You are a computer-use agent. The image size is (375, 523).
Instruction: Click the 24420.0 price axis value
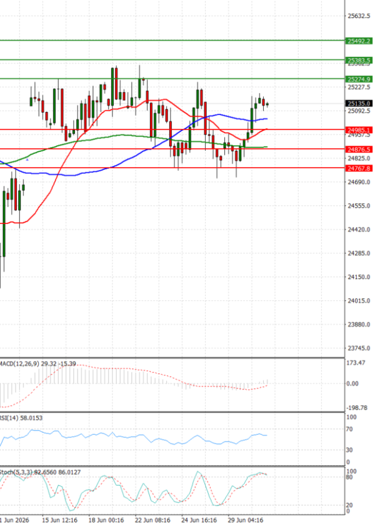click(359, 230)
